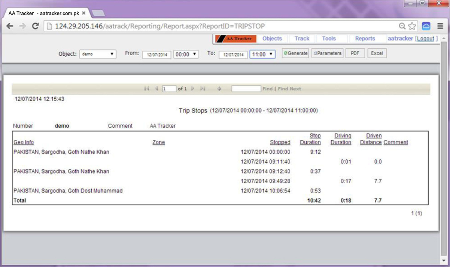Go to first report page
Viewport: 450px width, 267px height.
pos(147,89)
